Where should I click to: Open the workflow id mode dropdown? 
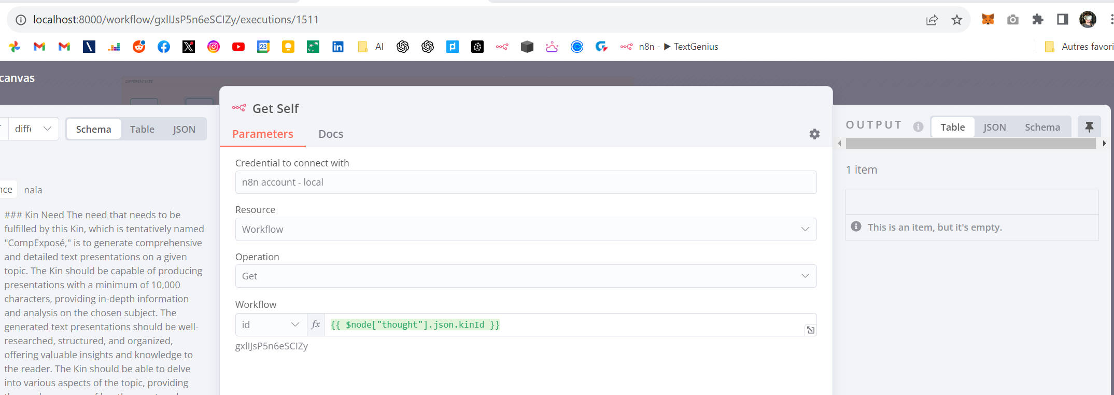point(271,325)
